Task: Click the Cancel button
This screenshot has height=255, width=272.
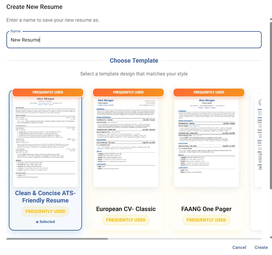Action: 239,247
